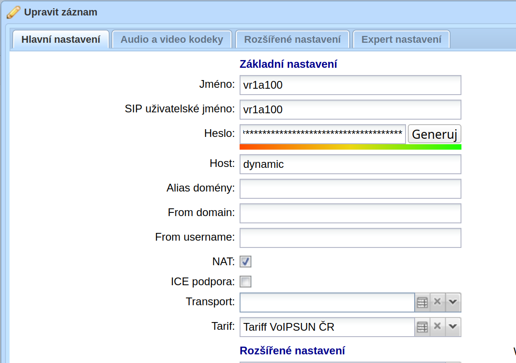Expand the Tarif dropdown arrow
Viewport: 516px width, 363px height.
[x=453, y=327]
